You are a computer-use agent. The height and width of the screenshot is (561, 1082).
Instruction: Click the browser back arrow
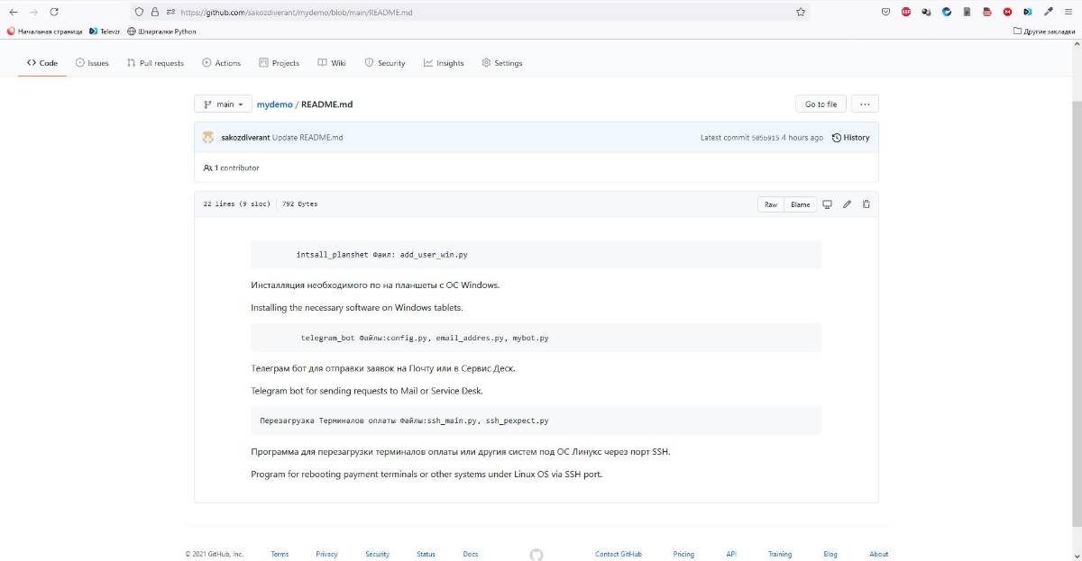click(13, 13)
